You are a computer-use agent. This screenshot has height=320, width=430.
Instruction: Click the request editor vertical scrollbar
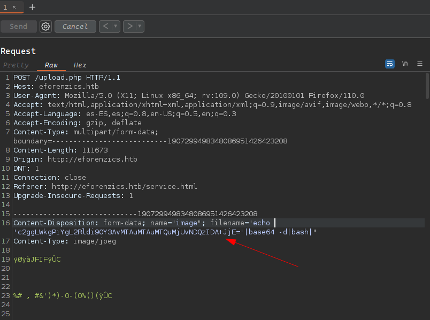pos(427,86)
